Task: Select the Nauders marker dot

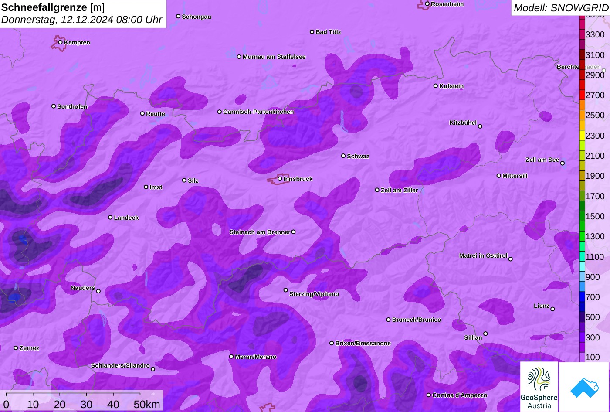Action: 98,291
